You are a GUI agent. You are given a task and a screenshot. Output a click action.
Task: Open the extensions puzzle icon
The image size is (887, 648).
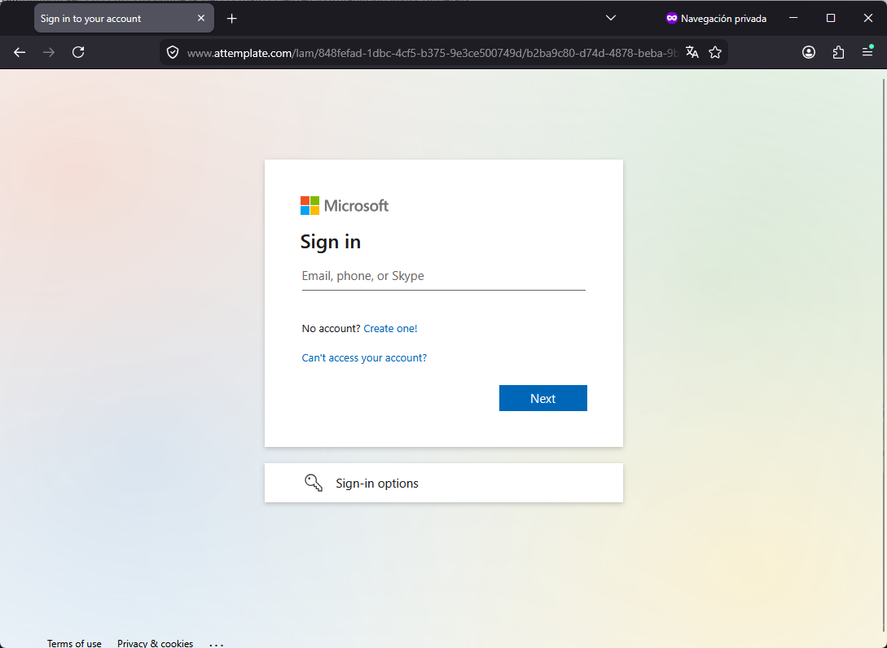point(838,53)
